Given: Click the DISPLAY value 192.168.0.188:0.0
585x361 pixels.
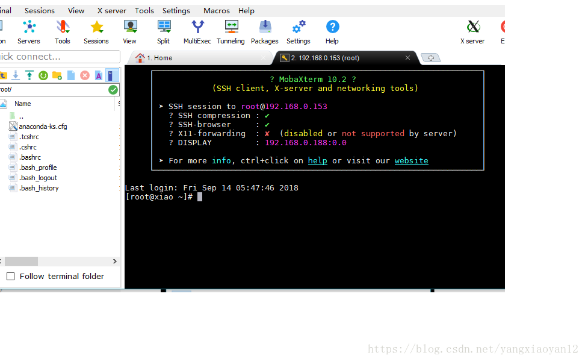Looking at the screenshot, I should (x=306, y=143).
